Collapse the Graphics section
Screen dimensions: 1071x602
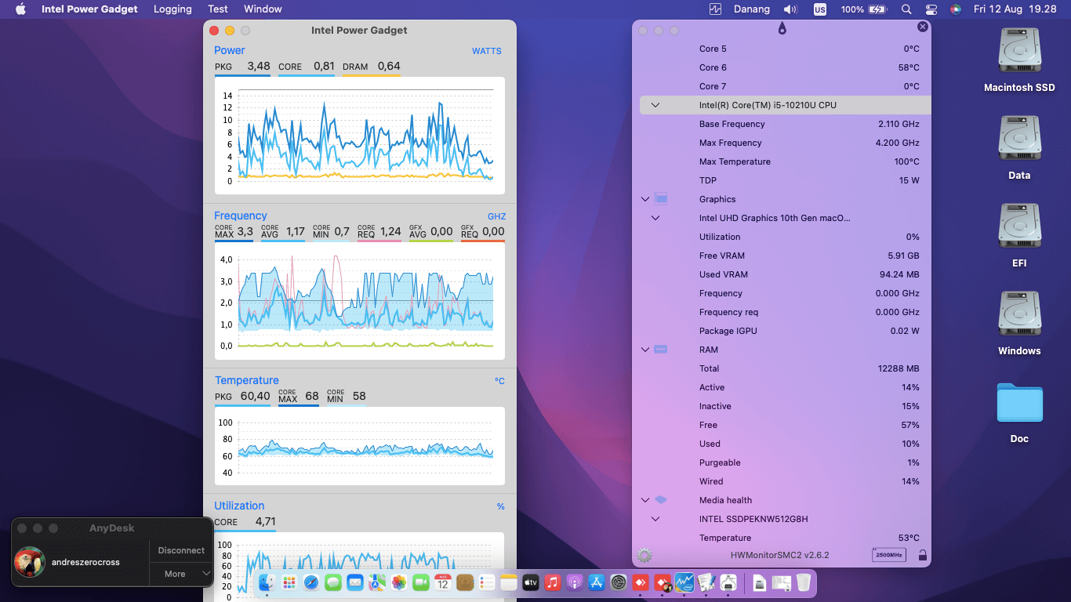tap(645, 199)
